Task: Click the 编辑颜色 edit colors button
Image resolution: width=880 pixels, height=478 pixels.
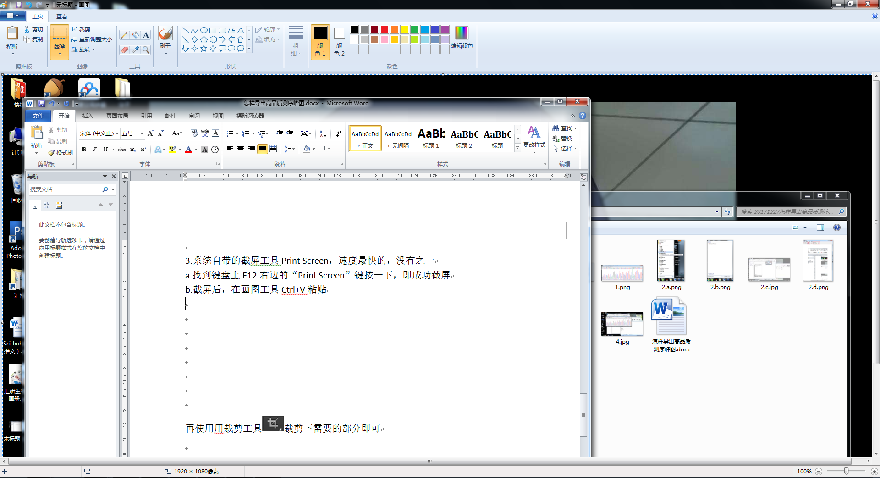Action: [x=462, y=38]
